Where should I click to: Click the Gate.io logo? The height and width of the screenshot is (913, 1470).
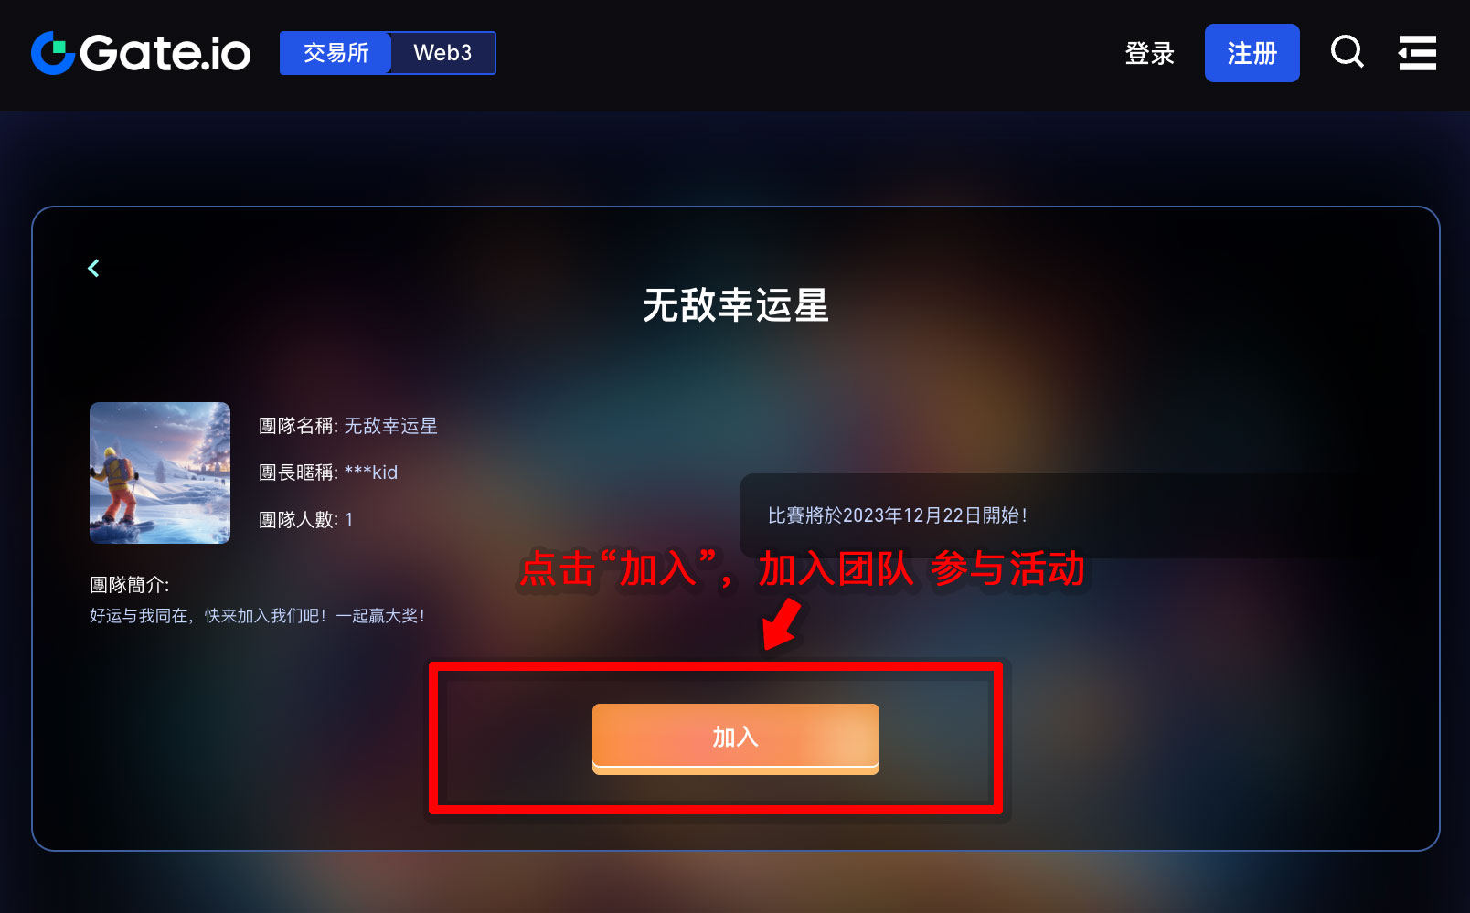pyautogui.click(x=141, y=53)
